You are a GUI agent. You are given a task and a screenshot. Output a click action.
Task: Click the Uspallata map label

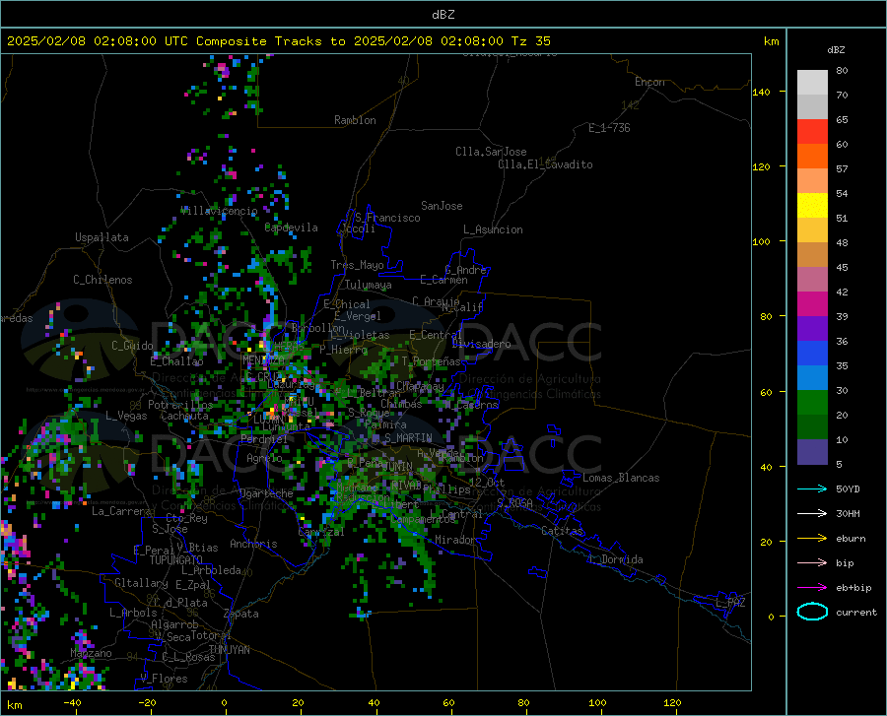pyautogui.click(x=102, y=237)
